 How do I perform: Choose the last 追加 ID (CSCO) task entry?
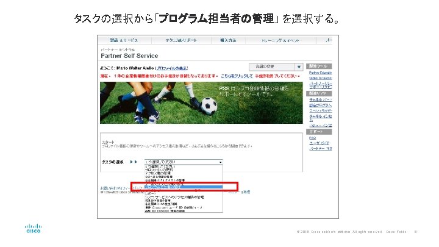tap(165, 211)
